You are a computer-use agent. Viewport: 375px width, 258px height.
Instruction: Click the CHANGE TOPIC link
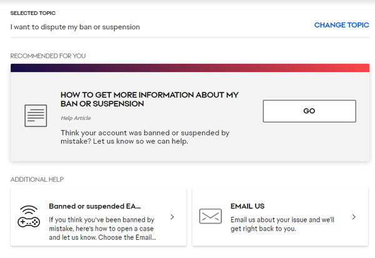point(341,26)
